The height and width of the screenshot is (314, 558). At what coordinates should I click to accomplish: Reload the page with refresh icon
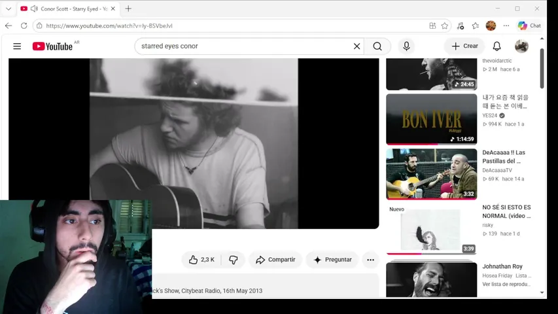(x=24, y=26)
